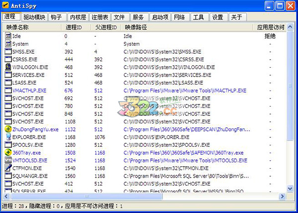
Task: Click the AntiSpy title bar app icon
Action: (5, 5)
